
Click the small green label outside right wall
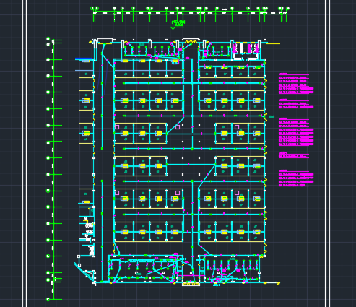[x=272, y=116]
